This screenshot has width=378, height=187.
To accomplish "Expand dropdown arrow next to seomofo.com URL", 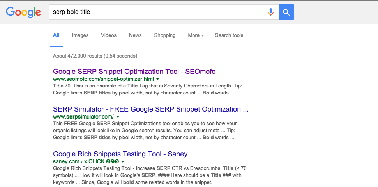I will (158, 79).
